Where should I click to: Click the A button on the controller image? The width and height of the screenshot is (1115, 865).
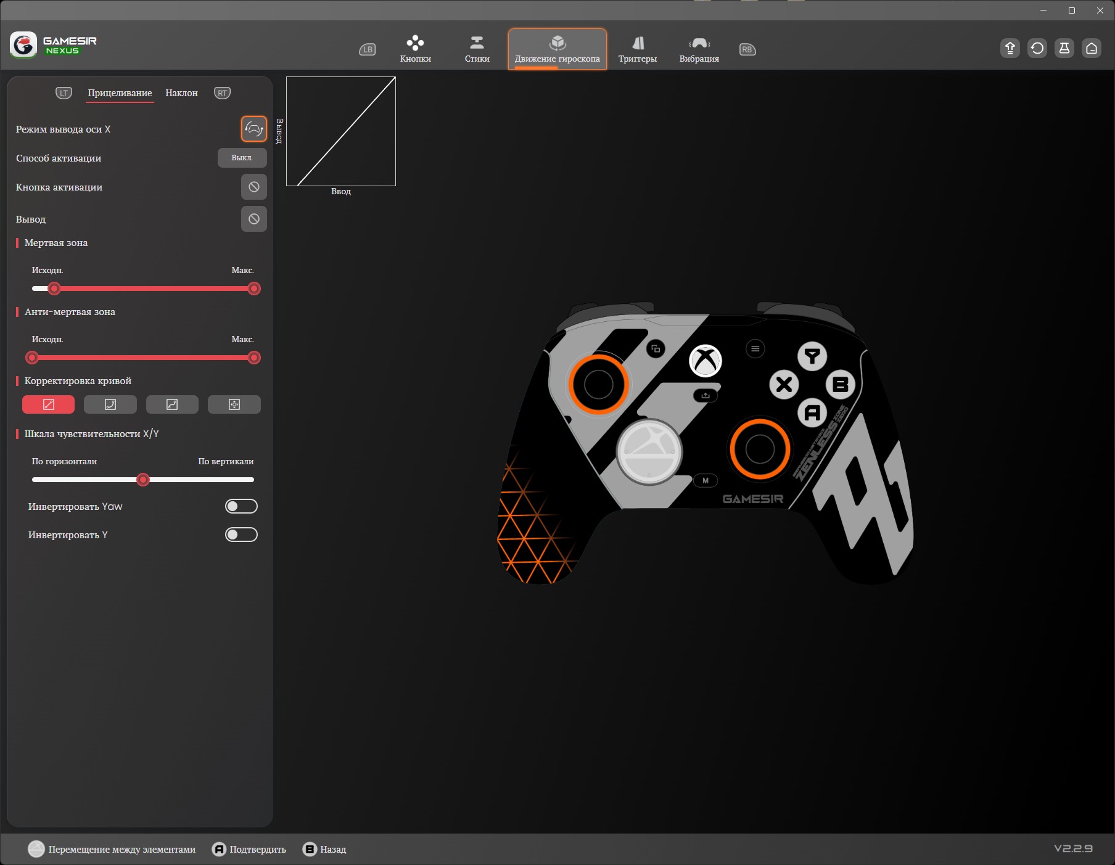pos(812,413)
